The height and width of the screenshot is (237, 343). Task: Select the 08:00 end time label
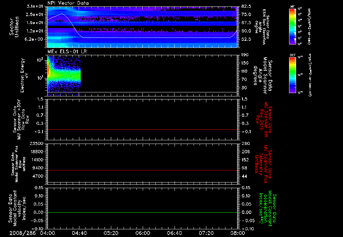[x=238, y=233]
